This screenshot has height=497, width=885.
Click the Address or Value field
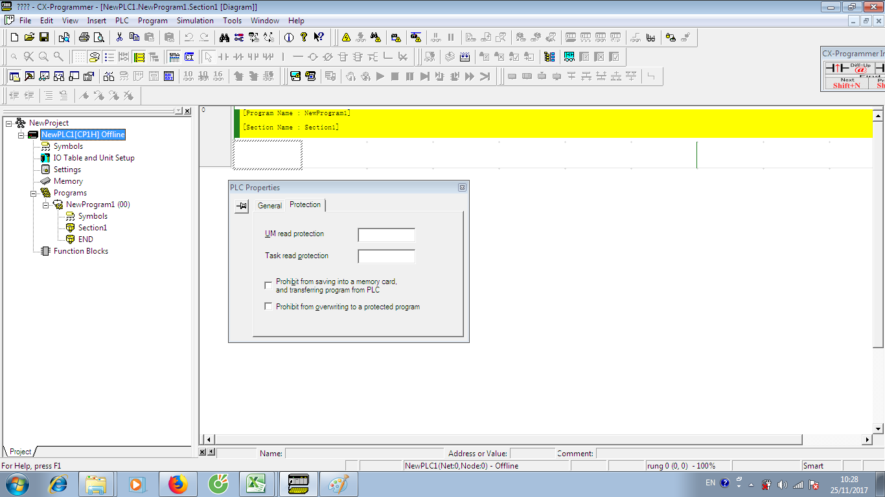tap(532, 454)
